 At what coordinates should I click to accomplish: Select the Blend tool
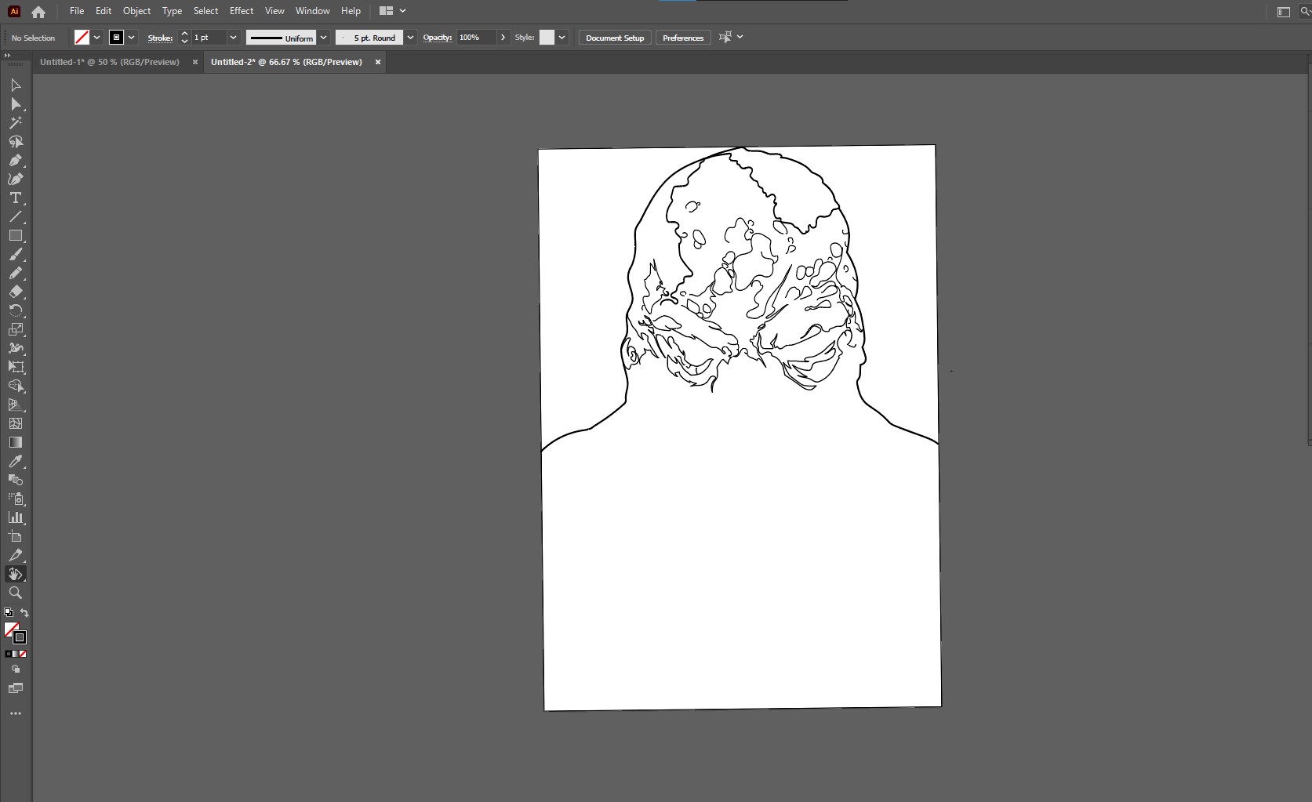point(16,480)
